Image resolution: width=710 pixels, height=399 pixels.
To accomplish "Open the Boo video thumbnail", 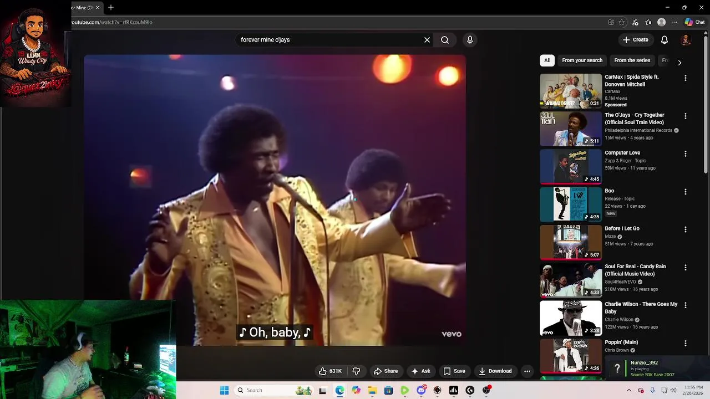I will coord(570,204).
